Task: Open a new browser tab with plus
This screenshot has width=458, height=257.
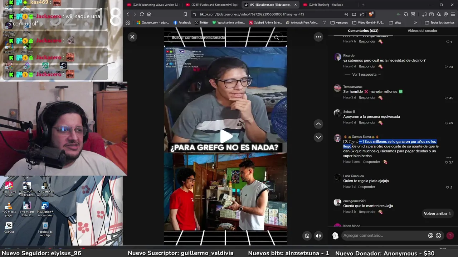Action: pyautogui.click(x=363, y=5)
